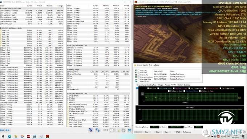The width and height of the screenshot is (247, 139).
Task: Enable CPU Core #8 Clock graph checkbox
Action: click(x=200, y=91)
